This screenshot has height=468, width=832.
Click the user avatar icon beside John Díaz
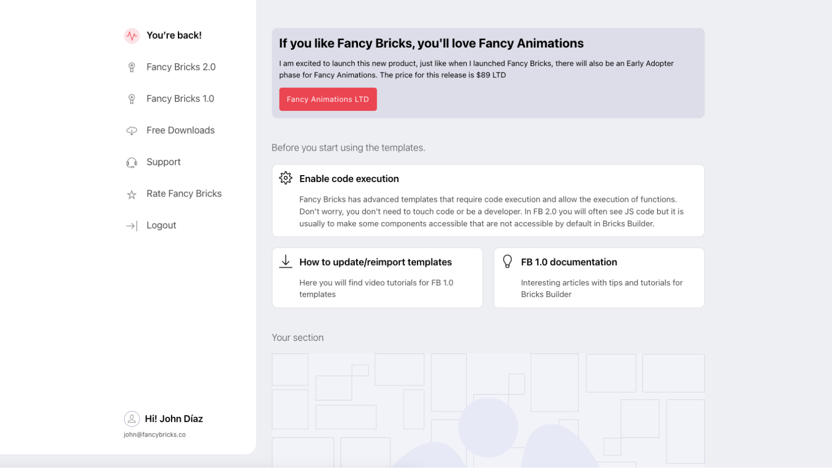click(x=132, y=419)
